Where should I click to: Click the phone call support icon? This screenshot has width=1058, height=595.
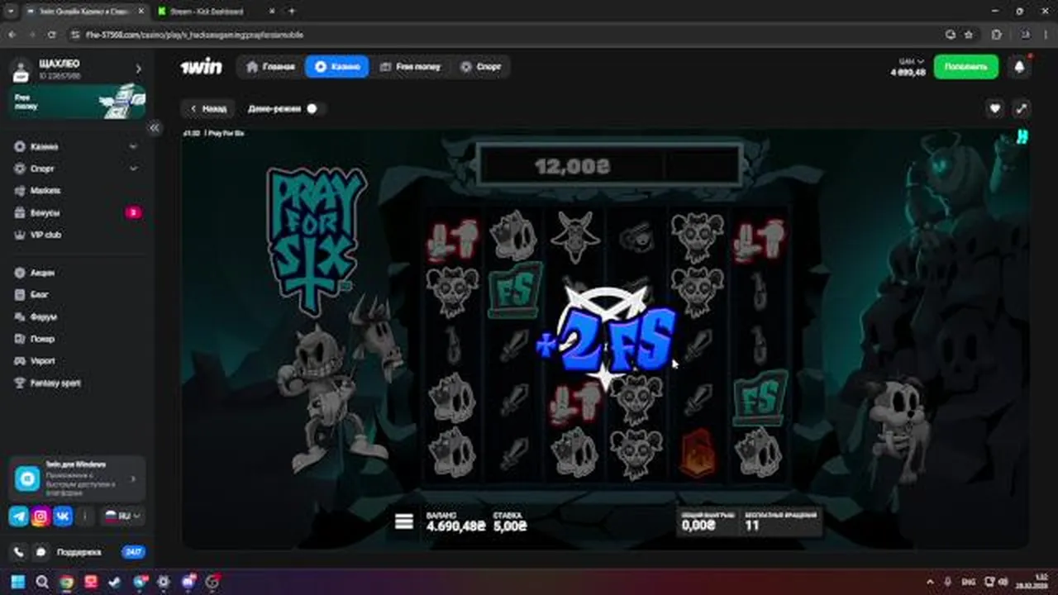coord(19,552)
